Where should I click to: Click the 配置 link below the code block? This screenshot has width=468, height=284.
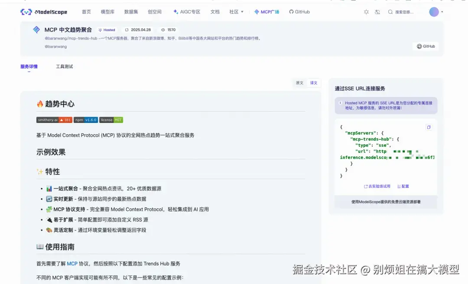[x=403, y=186]
